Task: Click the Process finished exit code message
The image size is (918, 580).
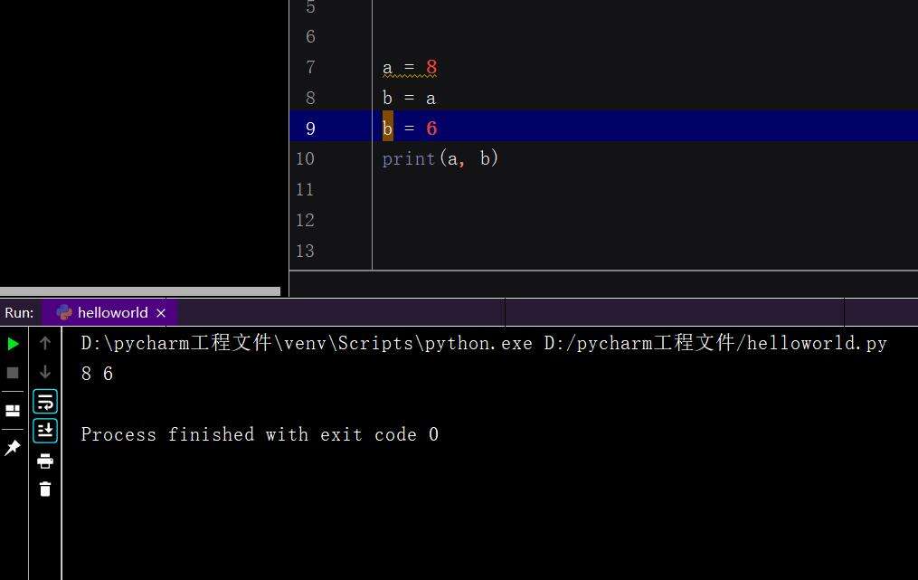Action: point(259,434)
